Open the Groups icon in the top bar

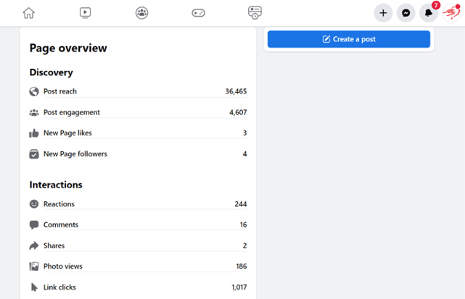pyautogui.click(x=141, y=12)
